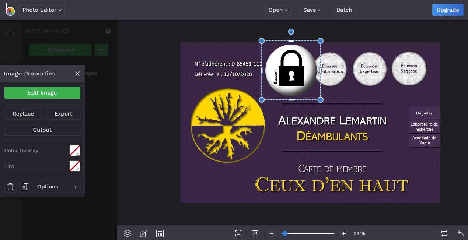
Task: Click the zoom out minus icon
Action: 272,233
